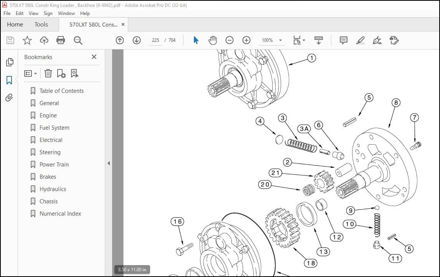
Task: Close the Bookmarks panel
Action: [94, 57]
